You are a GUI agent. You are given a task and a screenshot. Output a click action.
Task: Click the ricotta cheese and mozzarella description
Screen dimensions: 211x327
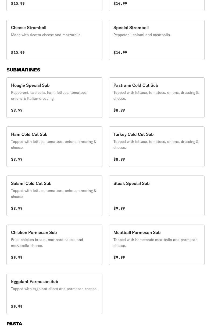click(46, 35)
